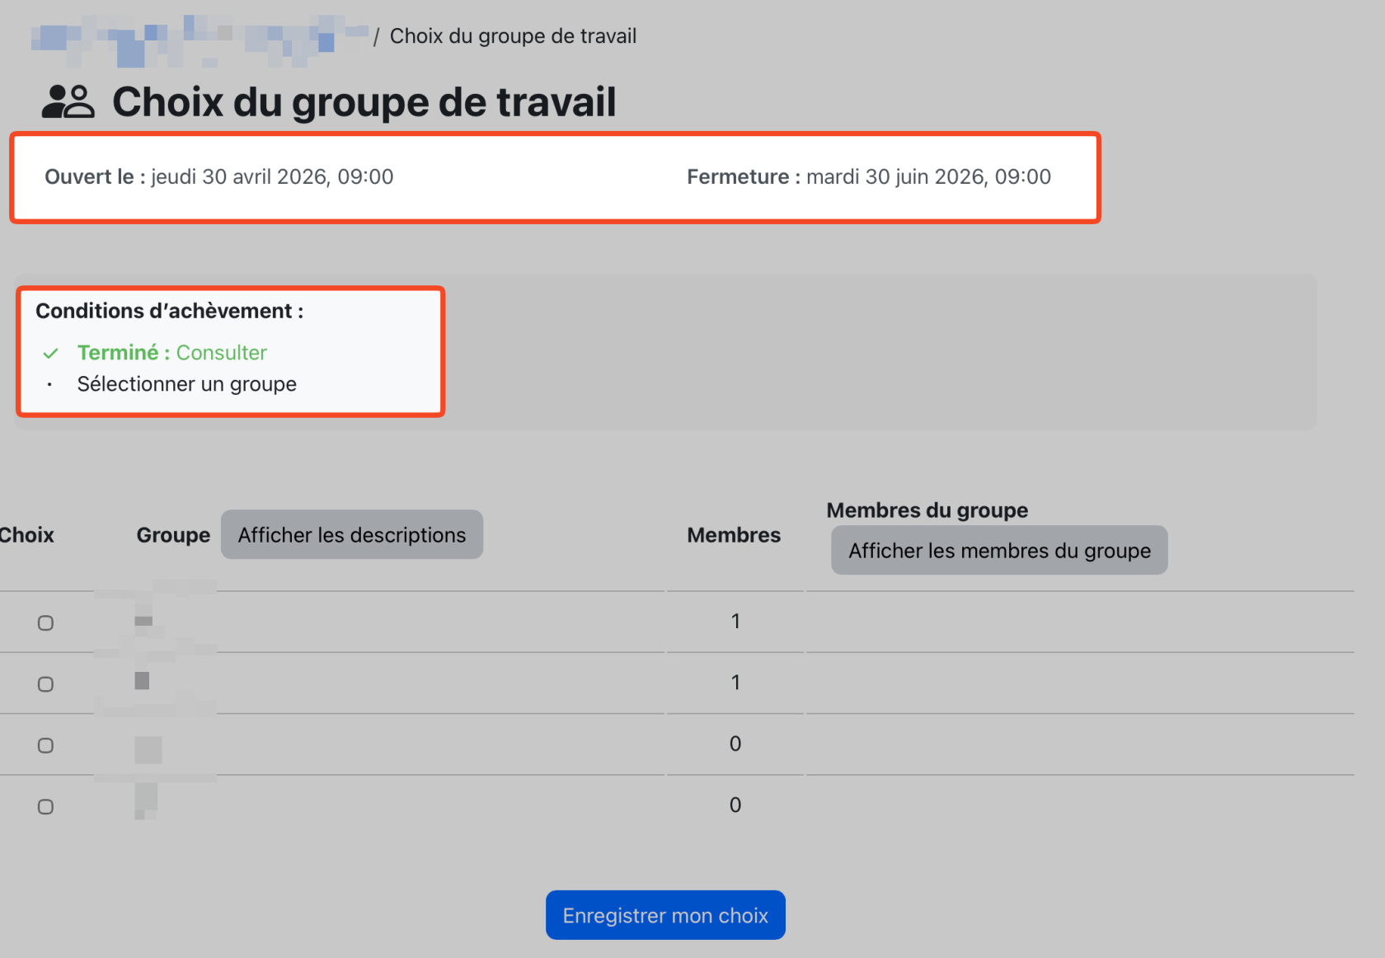Click the Fermeture date text

(869, 176)
